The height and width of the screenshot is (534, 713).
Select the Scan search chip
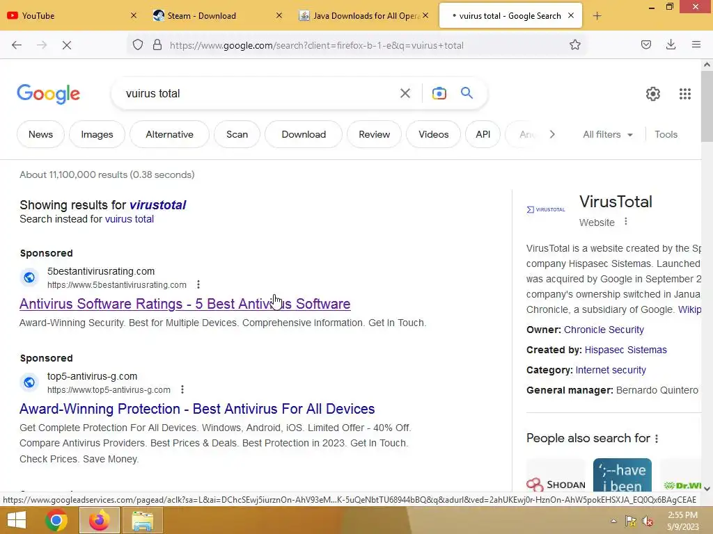(237, 134)
